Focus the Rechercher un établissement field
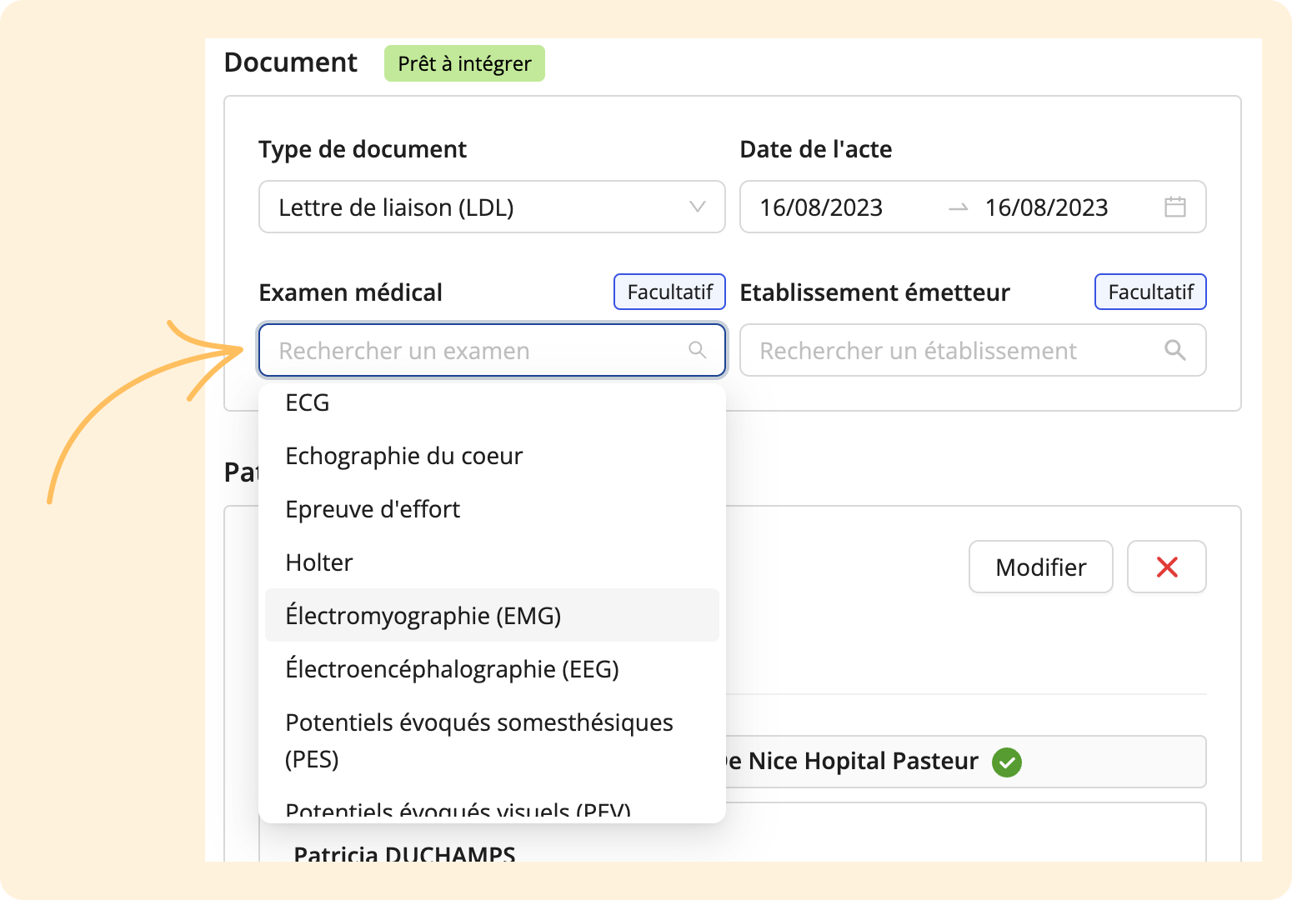1292x900 pixels. pos(973,350)
